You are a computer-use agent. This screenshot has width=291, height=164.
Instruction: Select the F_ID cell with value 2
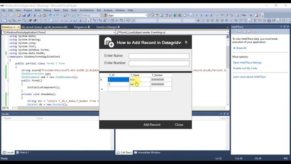coord(118,84)
